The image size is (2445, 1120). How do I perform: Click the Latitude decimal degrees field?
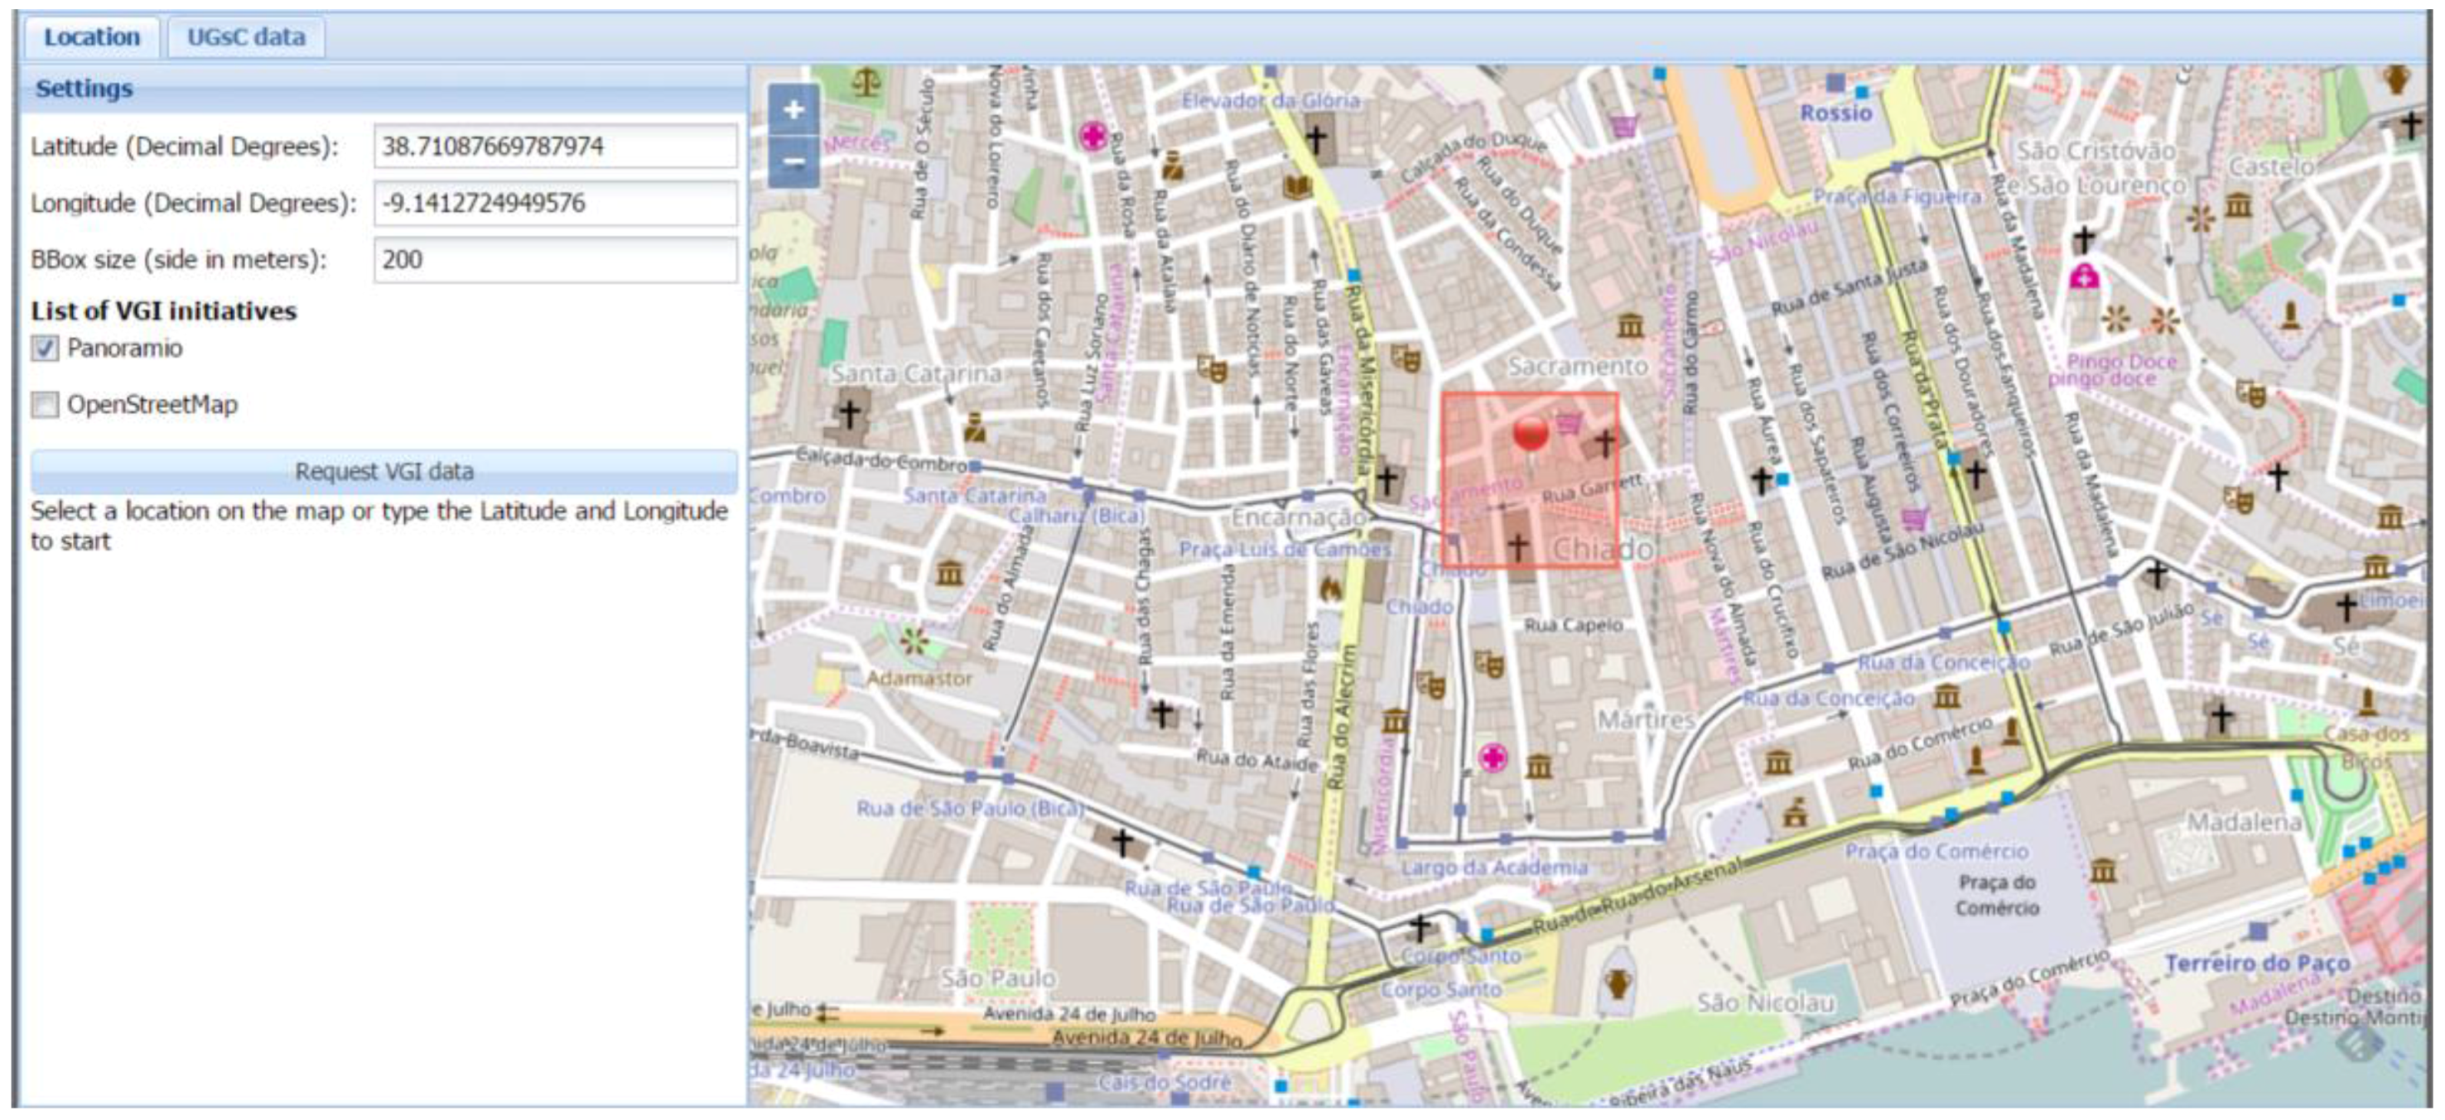tap(554, 146)
